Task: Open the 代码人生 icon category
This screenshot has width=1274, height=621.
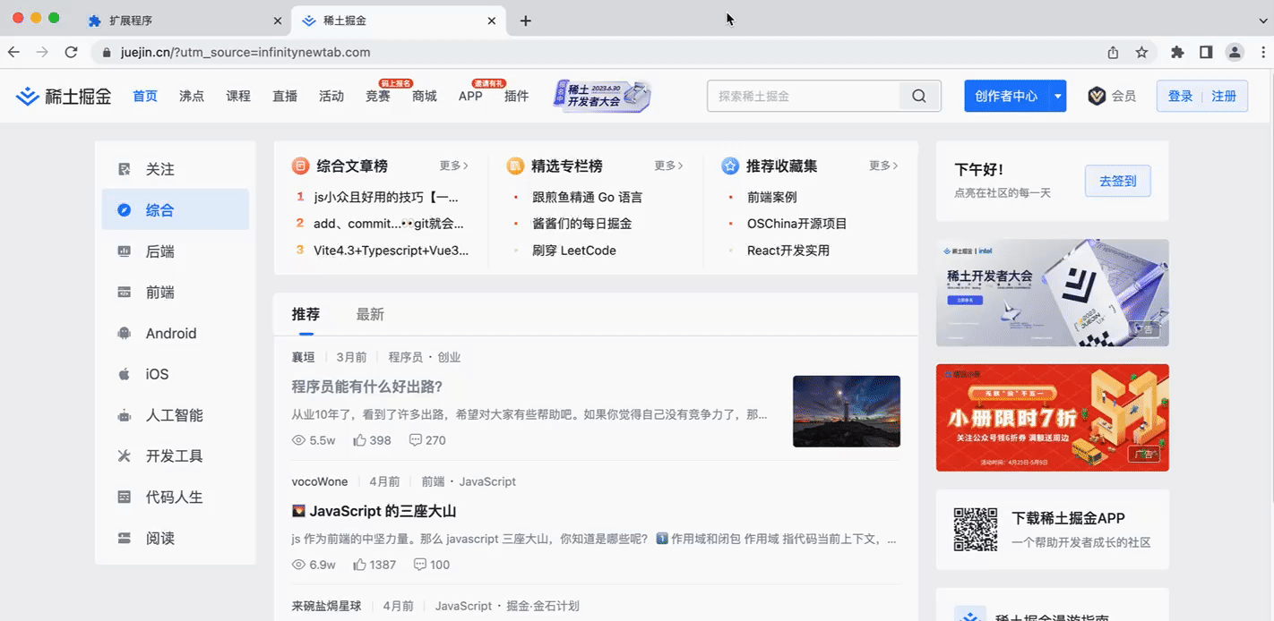Action: click(x=125, y=497)
